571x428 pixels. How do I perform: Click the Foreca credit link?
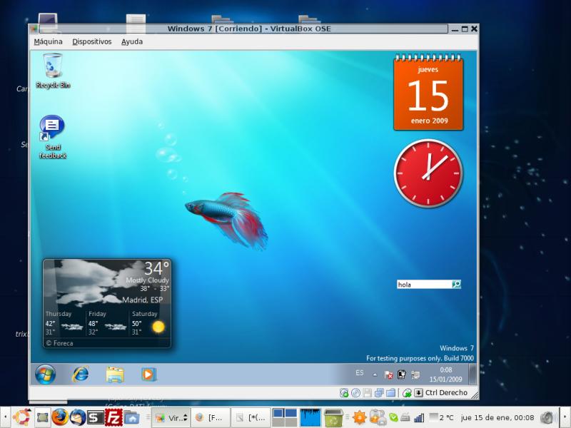[x=60, y=343]
